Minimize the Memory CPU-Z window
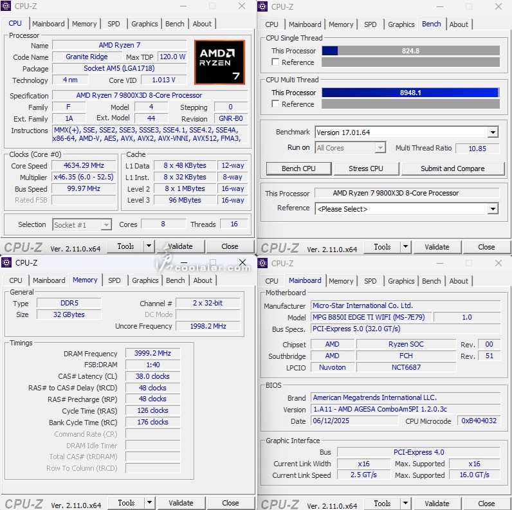This screenshot has height=510, width=512. (184, 262)
